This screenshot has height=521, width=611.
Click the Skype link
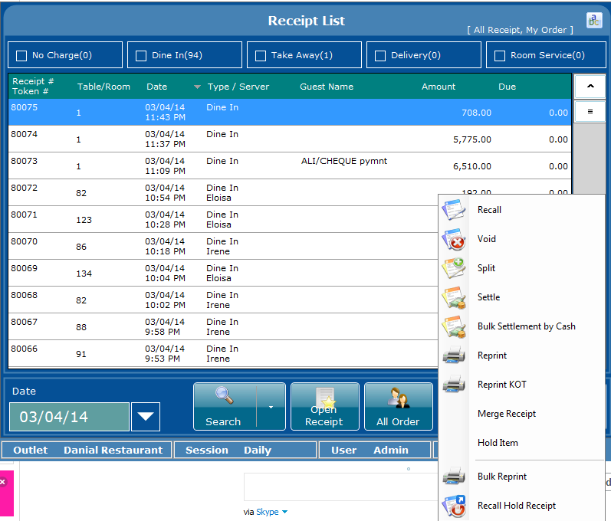[x=268, y=512]
